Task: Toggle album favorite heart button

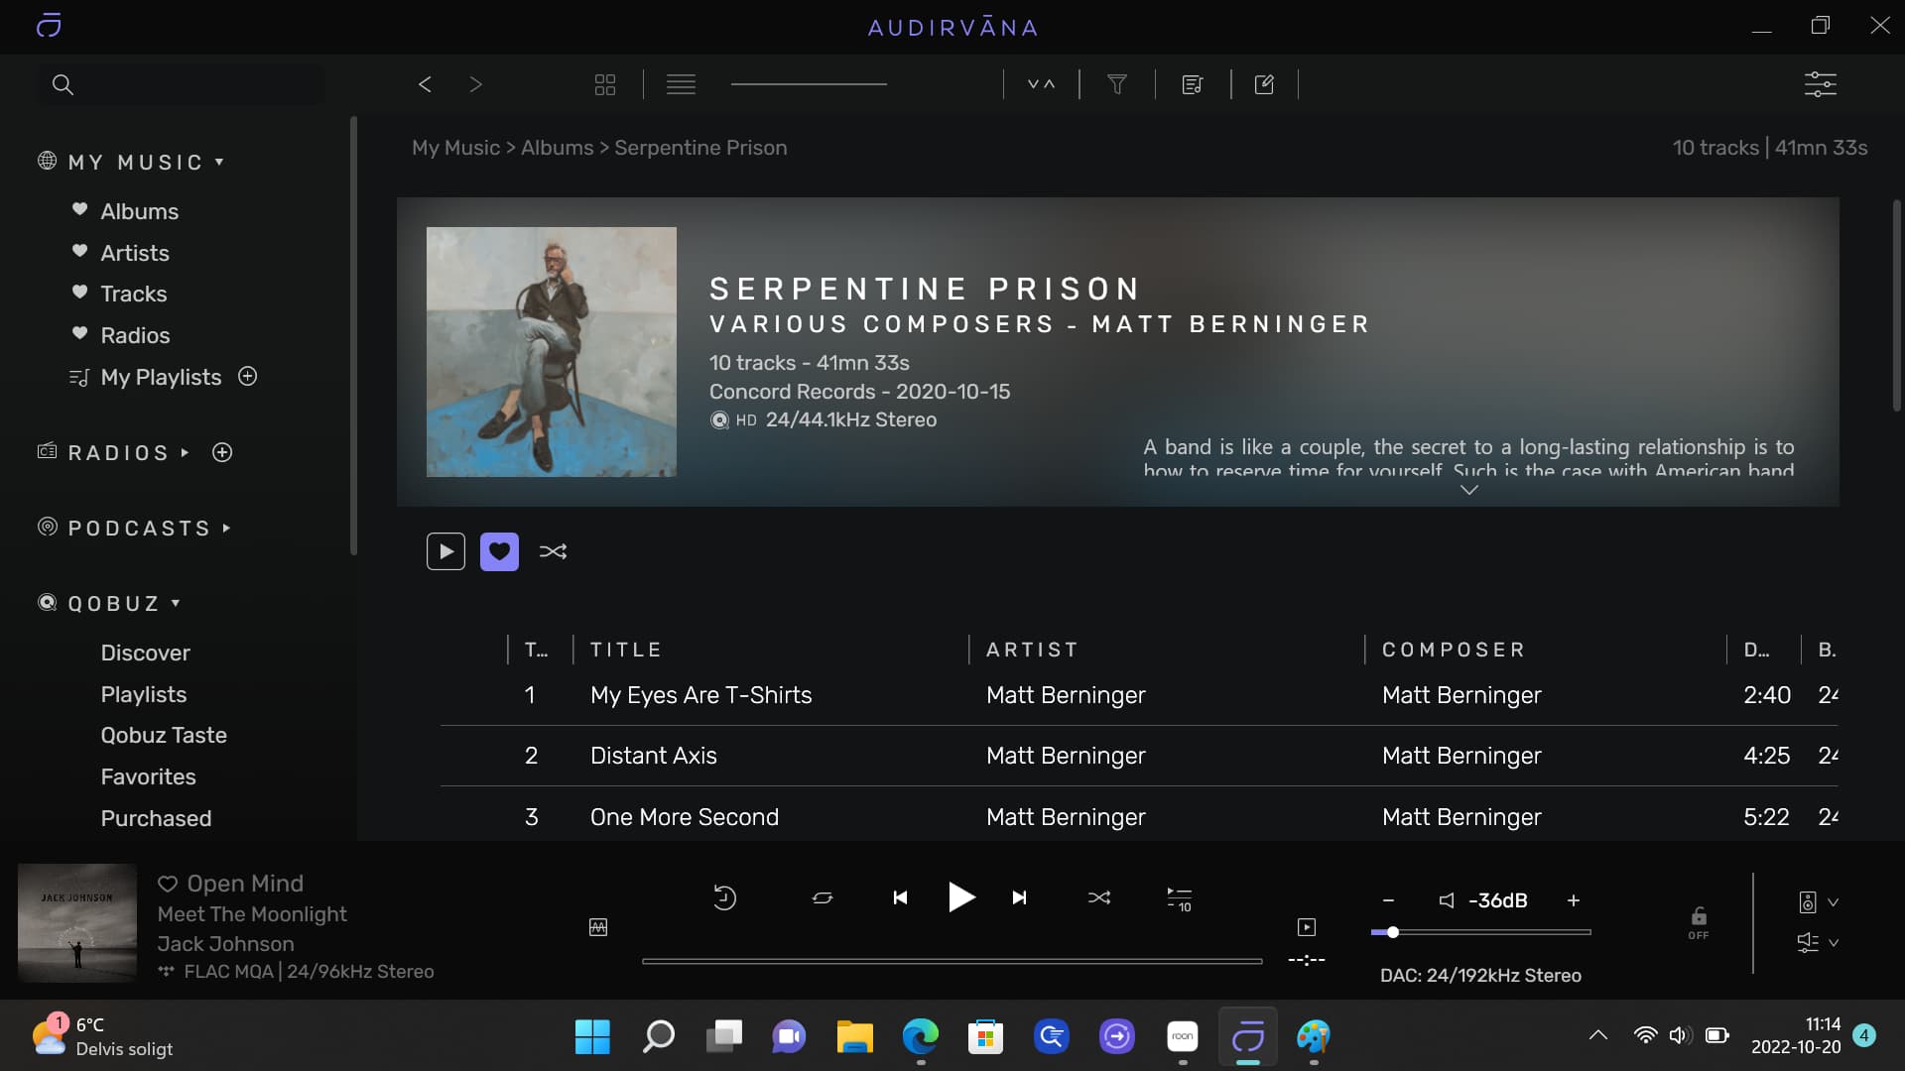Action: 499,551
